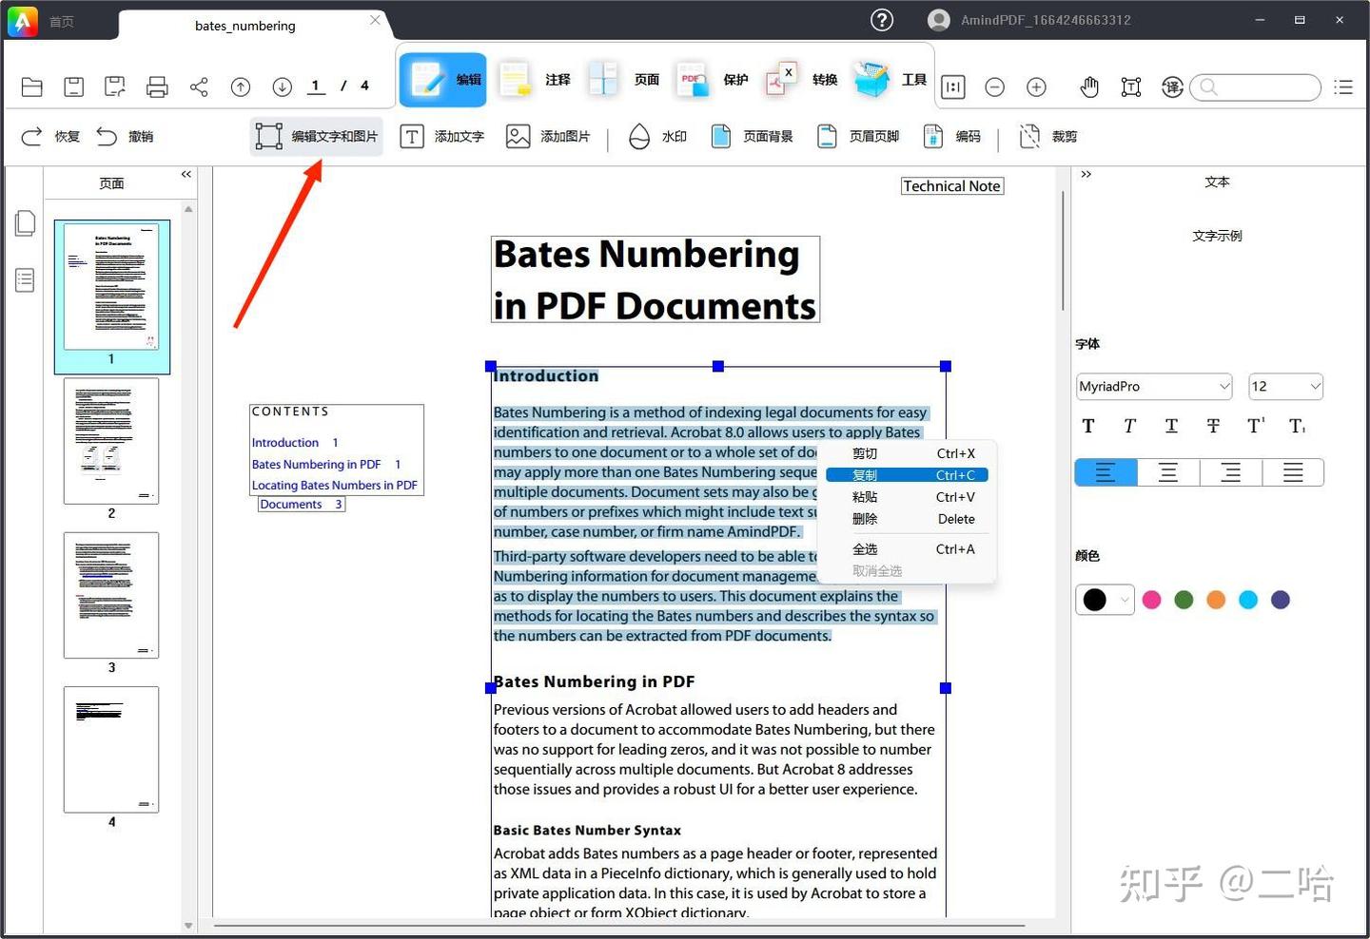This screenshot has width=1370, height=939.
Task: Pick the pink color swatch
Action: click(1152, 600)
